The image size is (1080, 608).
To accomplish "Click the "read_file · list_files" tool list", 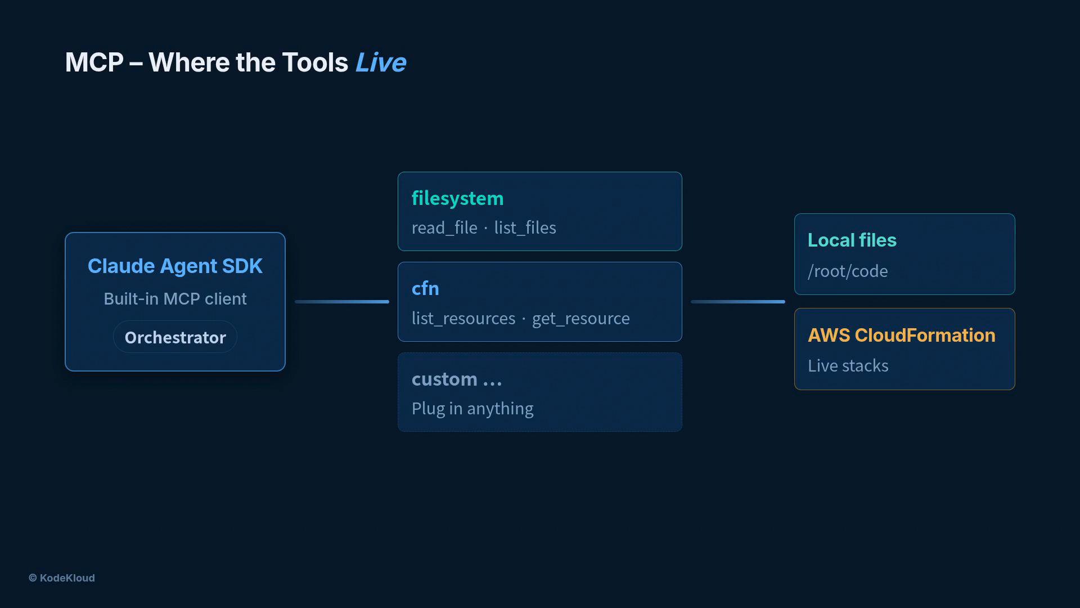I will pos(484,227).
